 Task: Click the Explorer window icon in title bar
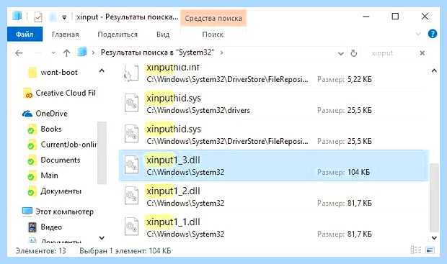point(17,16)
